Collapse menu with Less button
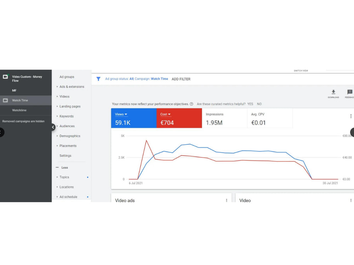The image size is (354, 265). [62, 167]
